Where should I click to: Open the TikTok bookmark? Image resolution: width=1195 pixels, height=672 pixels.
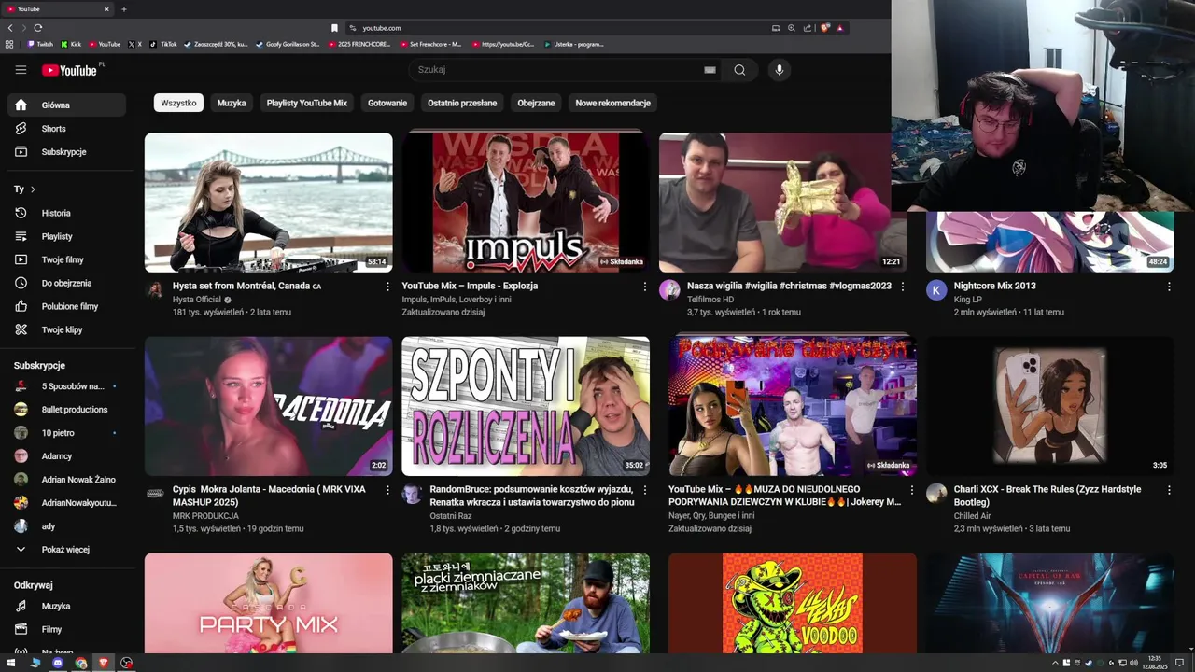tap(163, 44)
